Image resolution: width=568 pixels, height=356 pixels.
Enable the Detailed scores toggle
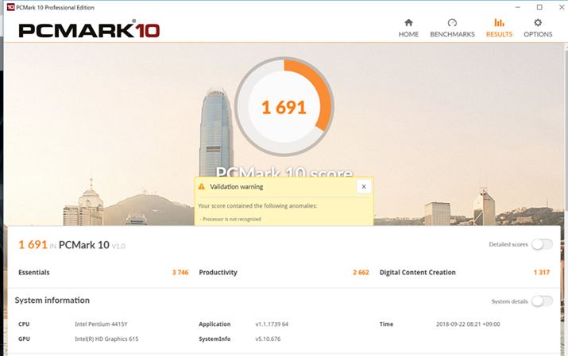[542, 244]
